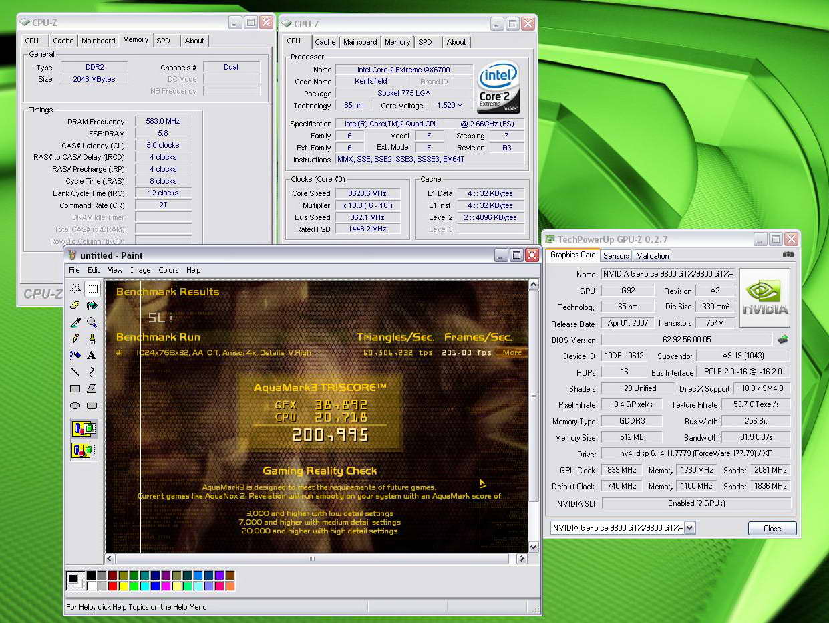Pick the Airbrush spray can tool
This screenshot has width=829, height=623.
[x=75, y=356]
